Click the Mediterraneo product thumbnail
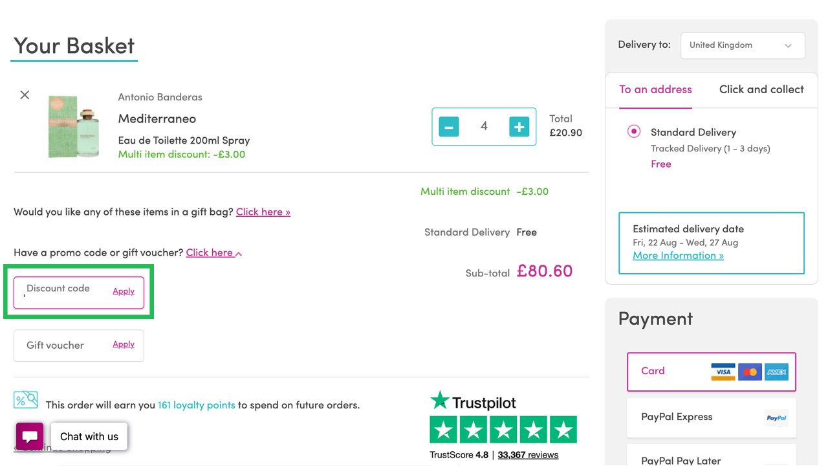The image size is (828, 466). [74, 126]
